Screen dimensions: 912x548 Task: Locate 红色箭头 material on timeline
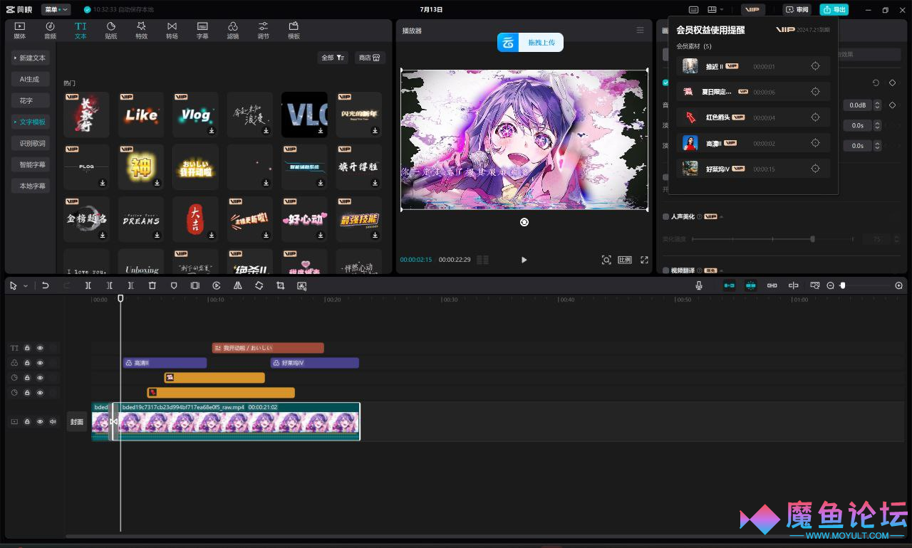[x=816, y=117]
